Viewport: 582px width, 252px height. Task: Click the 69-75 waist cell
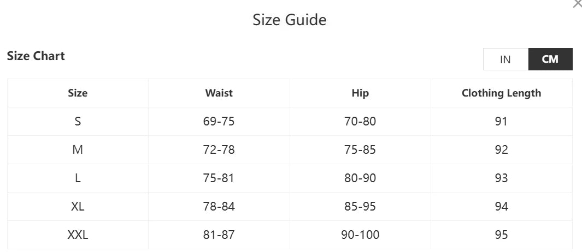[x=219, y=121]
